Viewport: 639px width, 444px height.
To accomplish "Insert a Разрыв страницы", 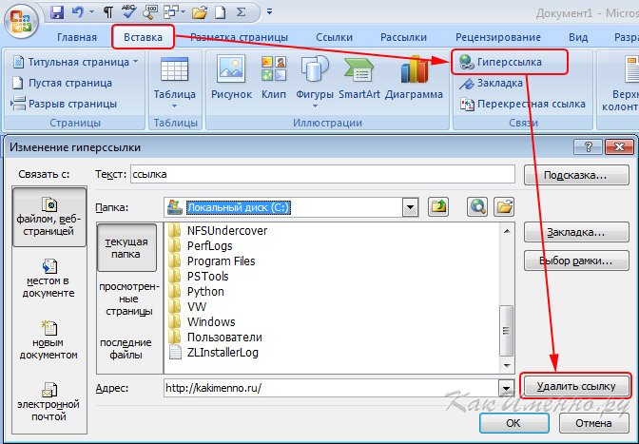I will tap(64, 104).
